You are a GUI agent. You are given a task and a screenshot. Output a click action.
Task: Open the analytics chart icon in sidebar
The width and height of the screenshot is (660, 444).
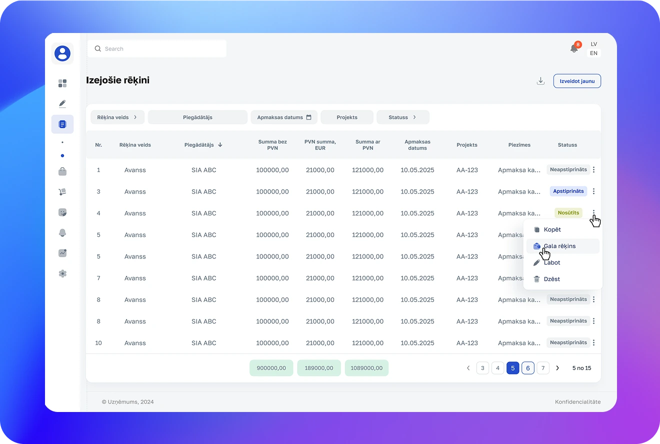tap(62, 253)
